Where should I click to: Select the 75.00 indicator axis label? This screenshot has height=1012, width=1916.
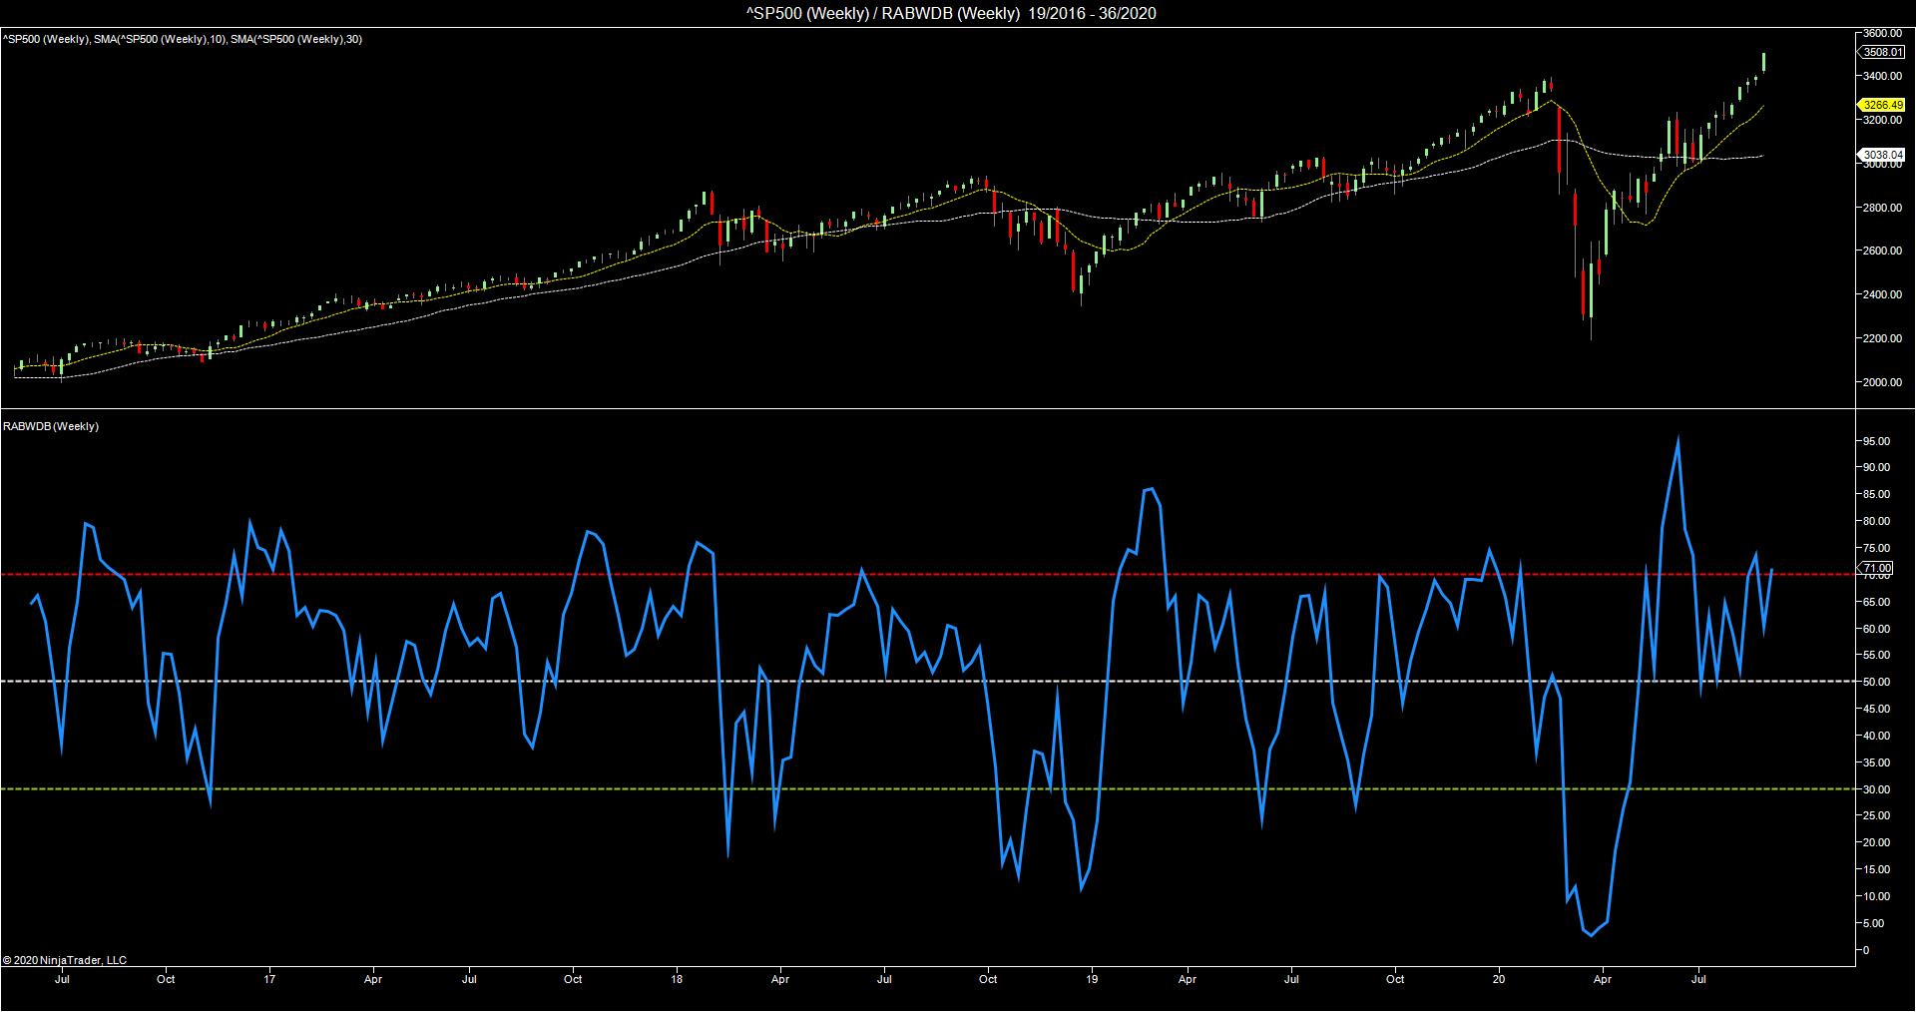tap(1876, 548)
